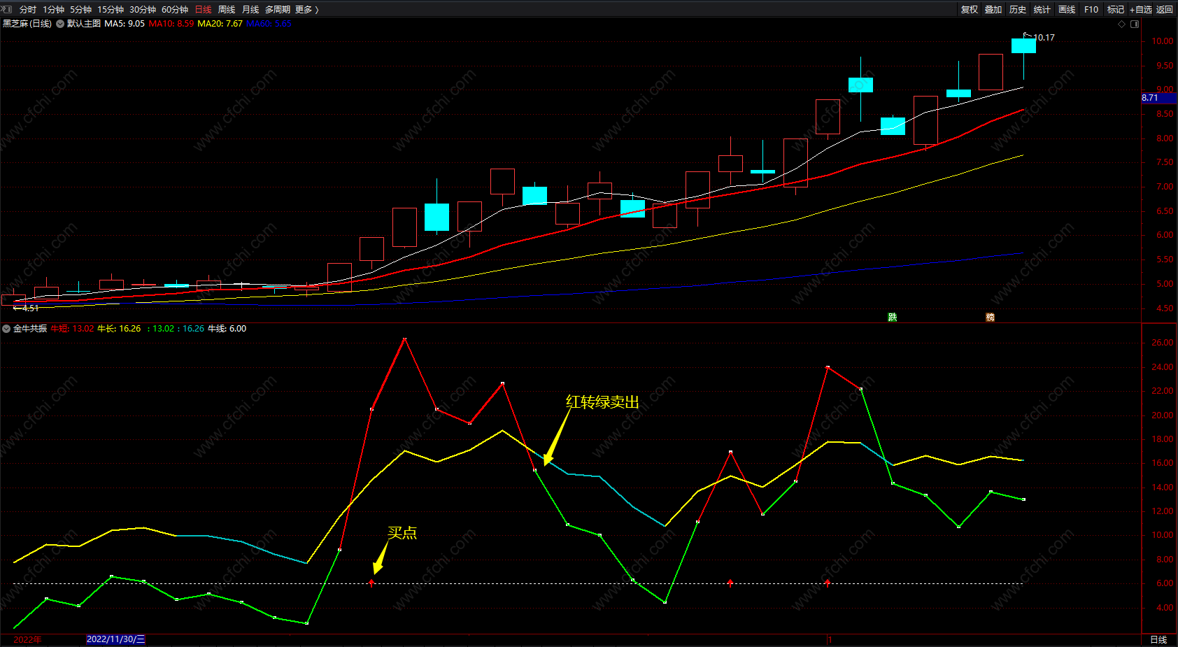This screenshot has width=1178, height=647.
Task: Open the 历史 history button
Action: pyautogui.click(x=1018, y=10)
